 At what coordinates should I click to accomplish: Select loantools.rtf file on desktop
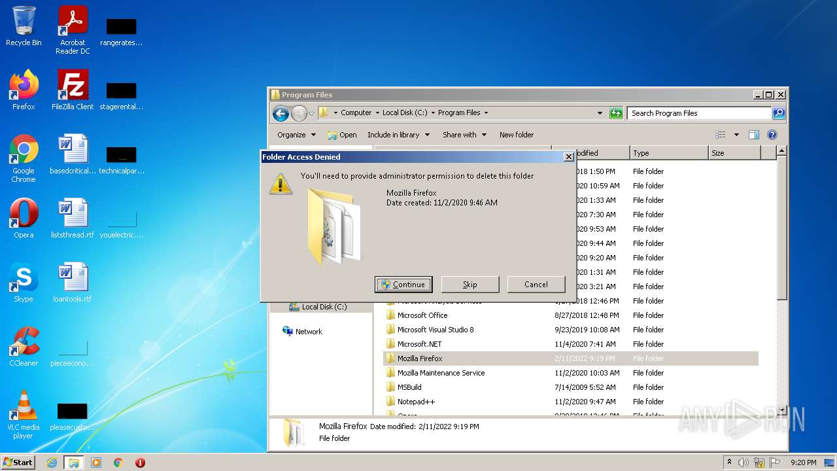(x=73, y=283)
